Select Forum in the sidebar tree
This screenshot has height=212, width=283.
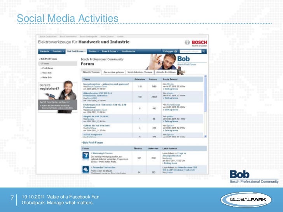click(58, 64)
